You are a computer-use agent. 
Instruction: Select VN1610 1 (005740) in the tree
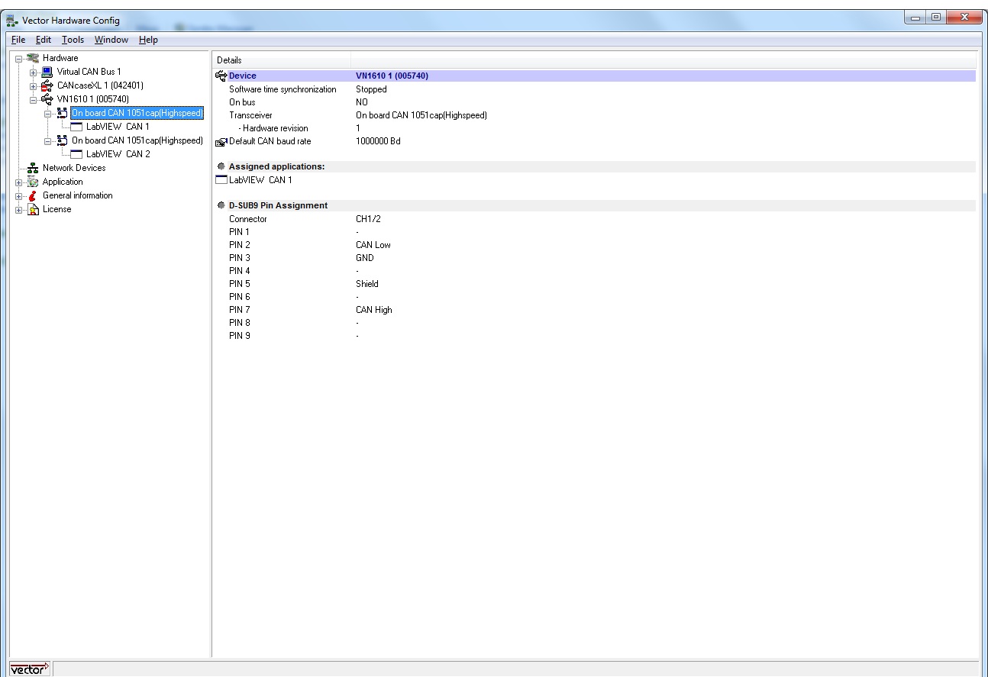(92, 99)
